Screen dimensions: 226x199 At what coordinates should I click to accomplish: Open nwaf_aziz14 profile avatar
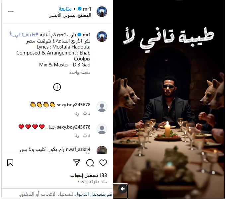pos(102,150)
